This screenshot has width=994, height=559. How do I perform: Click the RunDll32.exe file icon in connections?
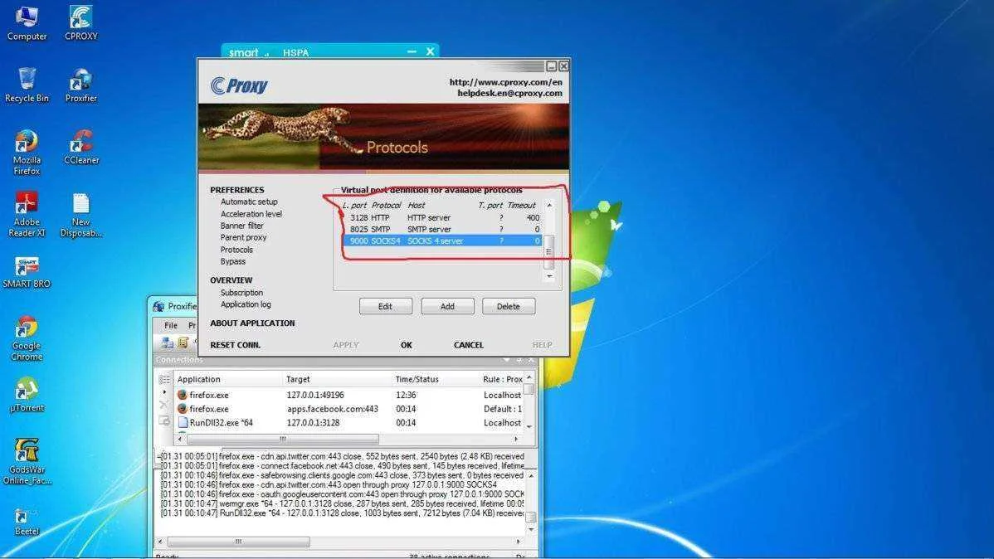(x=183, y=423)
